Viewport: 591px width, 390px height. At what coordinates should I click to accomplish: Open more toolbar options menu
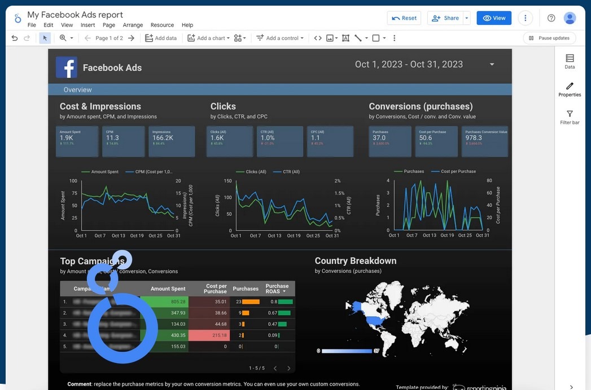pos(394,38)
